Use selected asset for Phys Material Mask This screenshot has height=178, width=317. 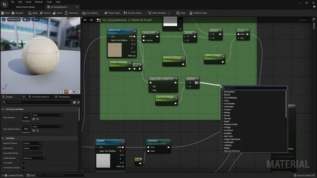[x=34, y=131]
